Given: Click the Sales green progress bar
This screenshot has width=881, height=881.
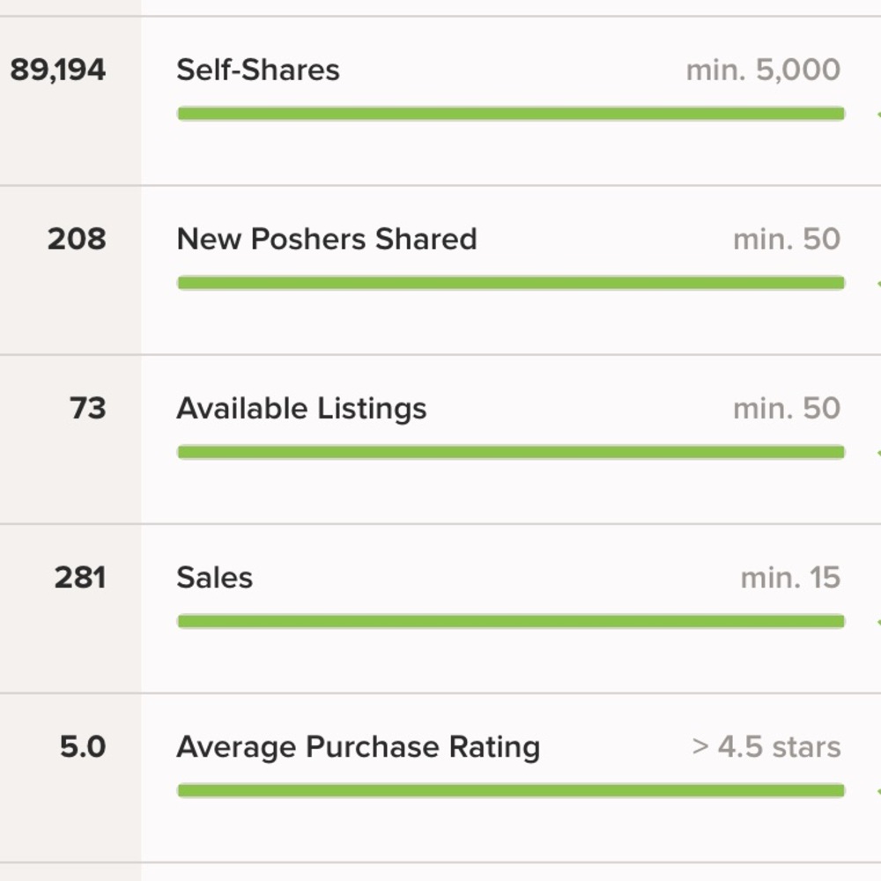Looking at the screenshot, I should (511, 621).
